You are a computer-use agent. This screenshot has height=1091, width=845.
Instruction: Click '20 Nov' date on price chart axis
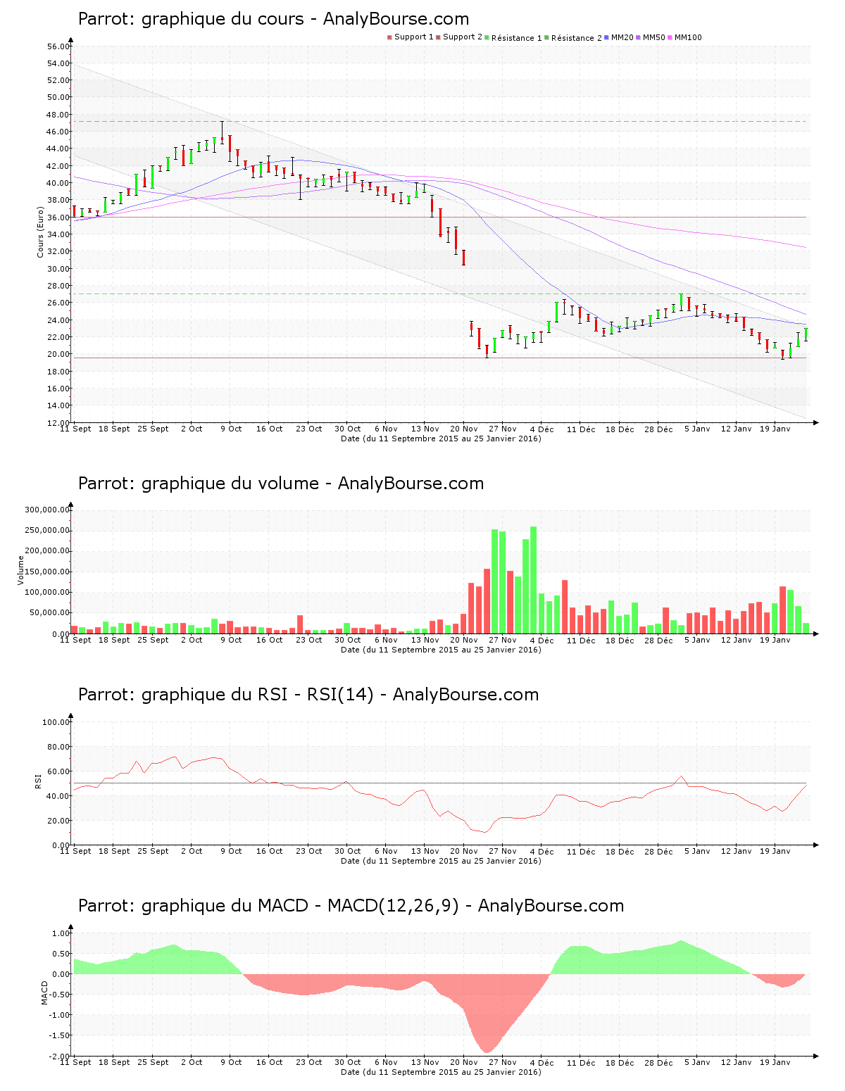pyautogui.click(x=464, y=429)
